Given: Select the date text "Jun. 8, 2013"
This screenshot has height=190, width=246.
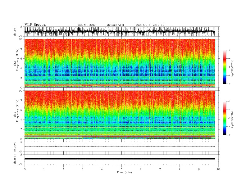Looking at the screenshot, I should click(x=87, y=25).
